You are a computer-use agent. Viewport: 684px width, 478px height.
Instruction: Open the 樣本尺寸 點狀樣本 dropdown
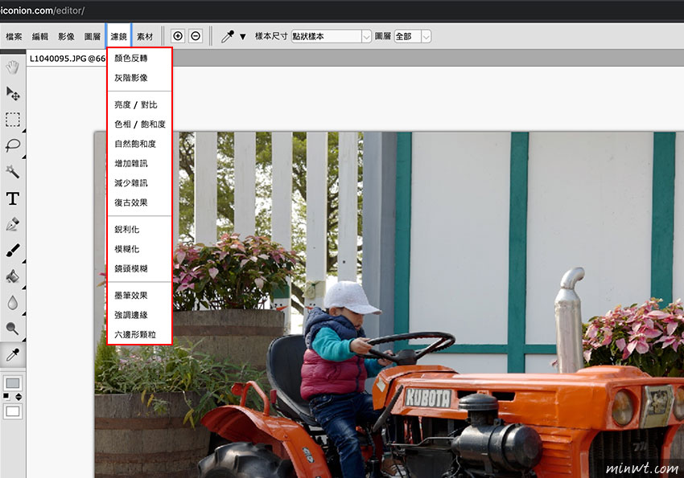click(331, 36)
